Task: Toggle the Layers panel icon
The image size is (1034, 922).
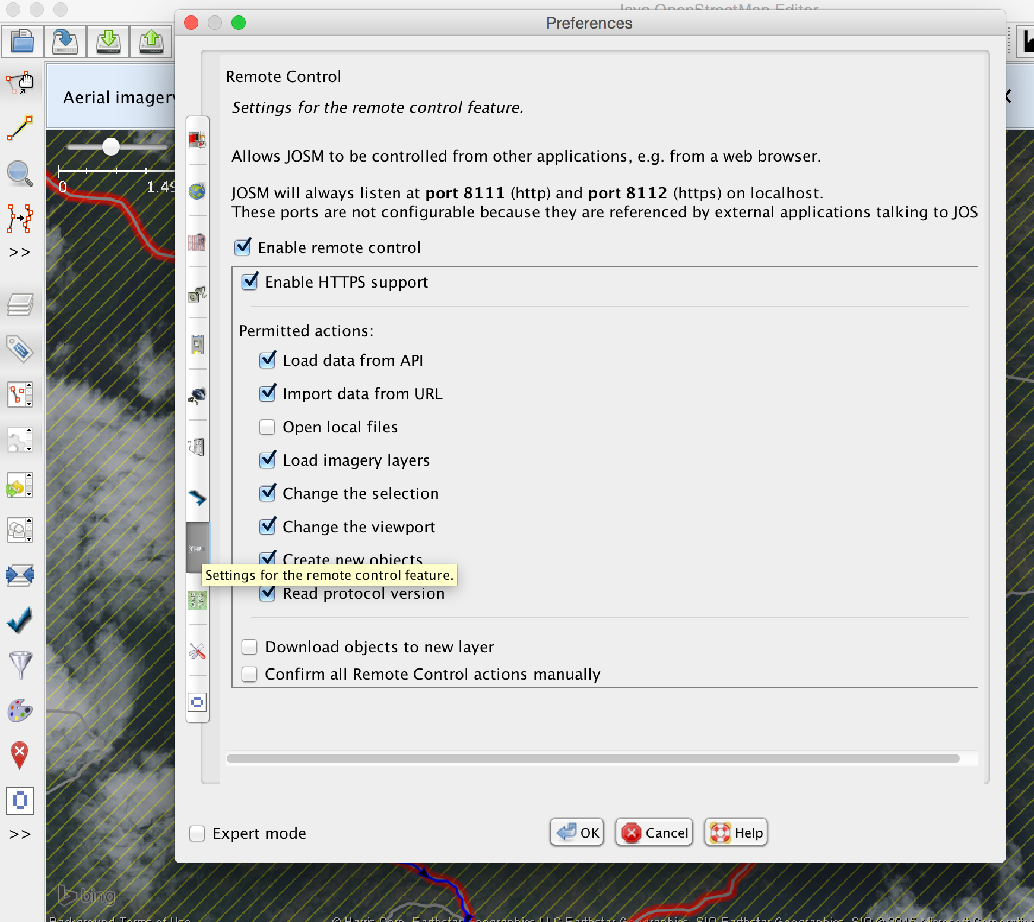Action: click(x=20, y=305)
